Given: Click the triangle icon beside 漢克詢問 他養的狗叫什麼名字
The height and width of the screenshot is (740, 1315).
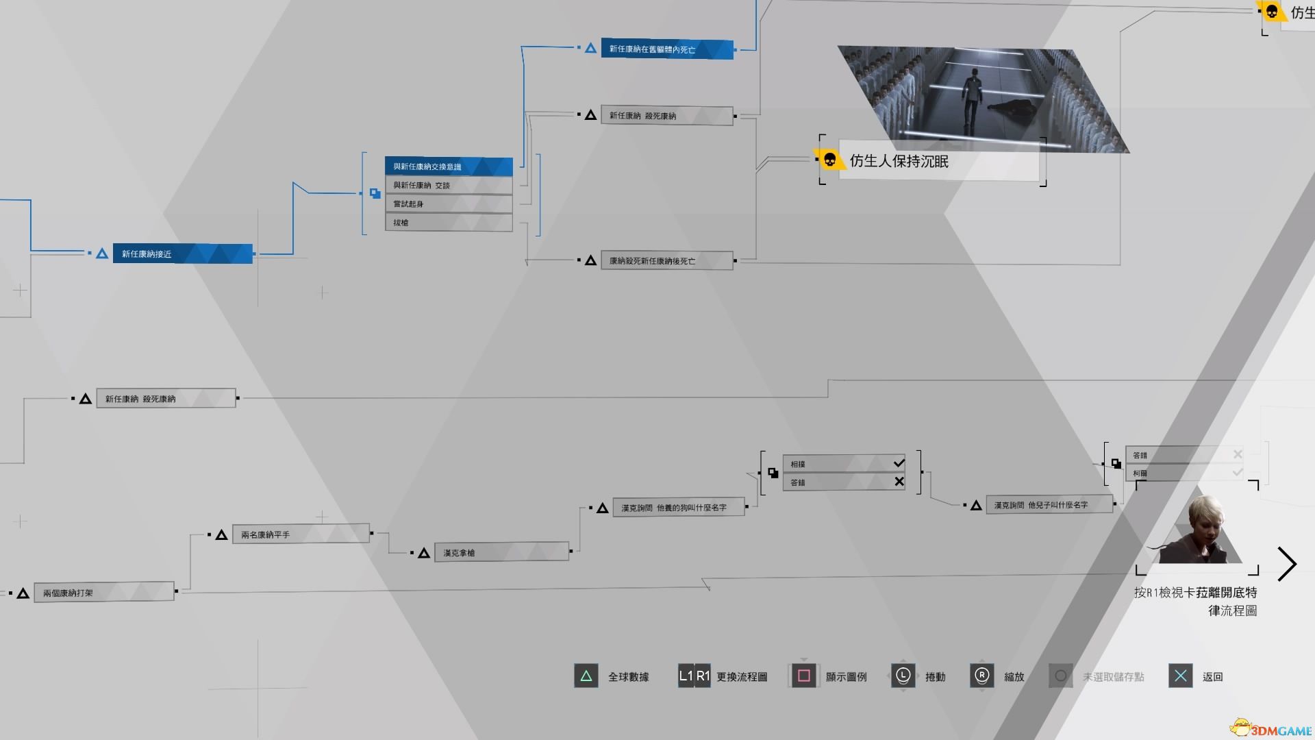Looking at the screenshot, I should (603, 508).
